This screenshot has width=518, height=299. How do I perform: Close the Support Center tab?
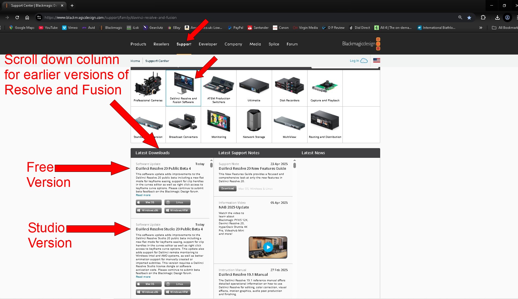click(x=62, y=6)
